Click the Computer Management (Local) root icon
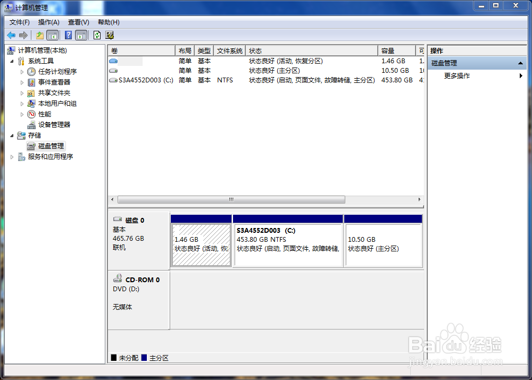This screenshot has width=532, height=380. 11,50
